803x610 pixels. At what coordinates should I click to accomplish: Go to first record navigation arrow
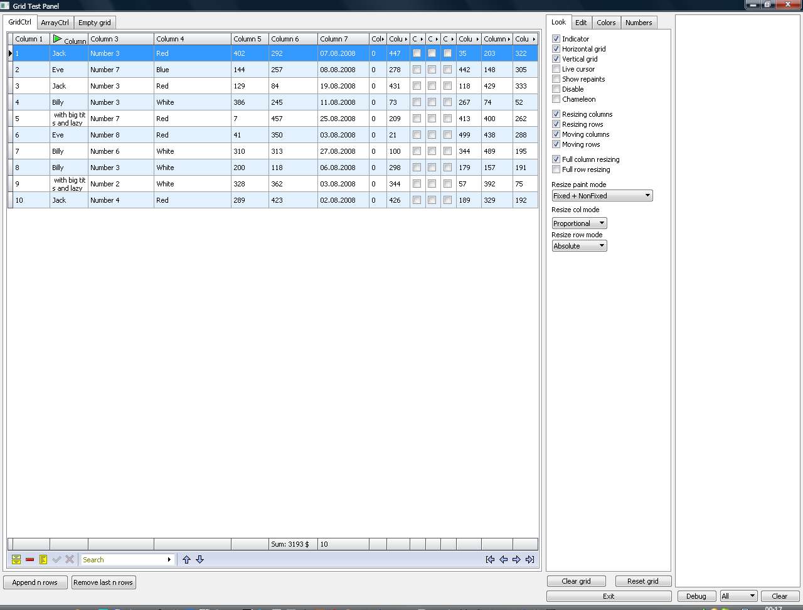[x=490, y=560]
